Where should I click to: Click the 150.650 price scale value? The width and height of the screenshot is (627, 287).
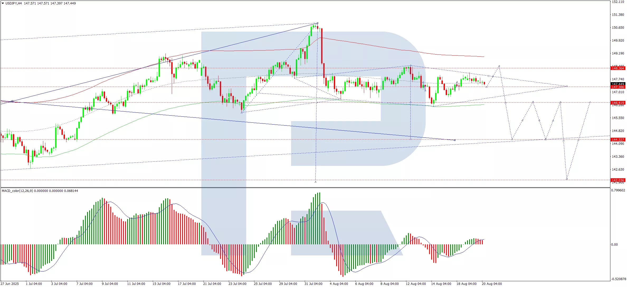tap(618, 28)
